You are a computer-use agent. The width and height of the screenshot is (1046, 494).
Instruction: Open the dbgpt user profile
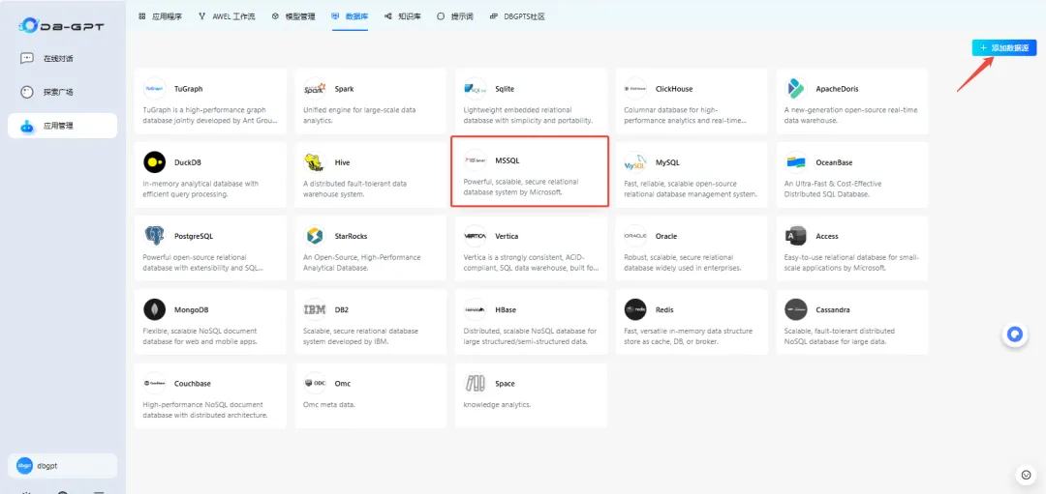tap(62, 465)
